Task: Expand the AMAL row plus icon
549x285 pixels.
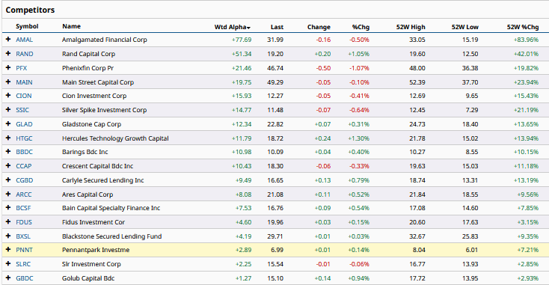Action: pos(8,40)
